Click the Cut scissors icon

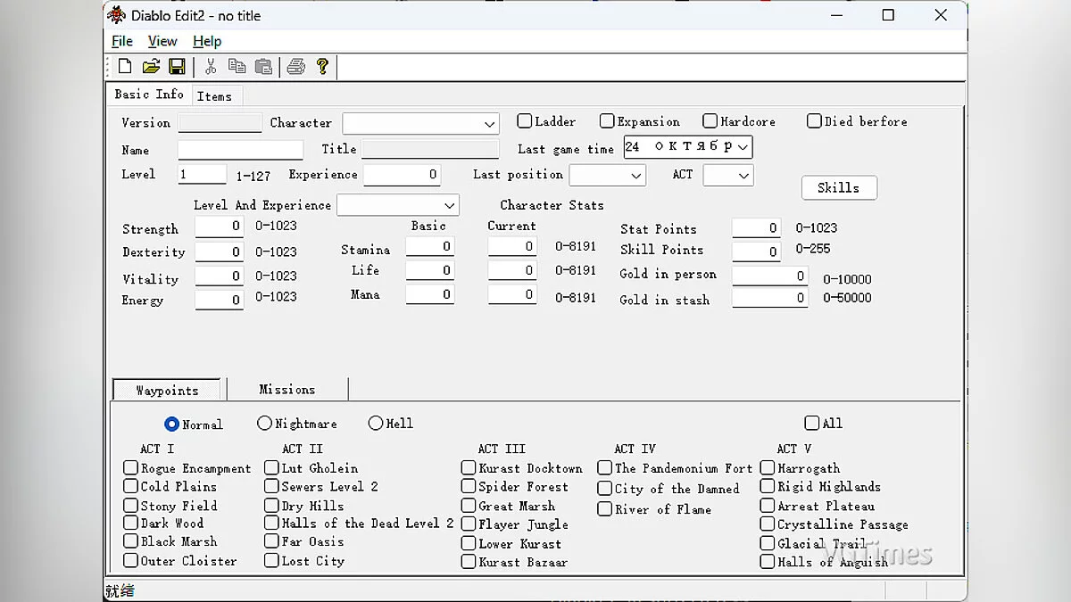[x=211, y=66]
